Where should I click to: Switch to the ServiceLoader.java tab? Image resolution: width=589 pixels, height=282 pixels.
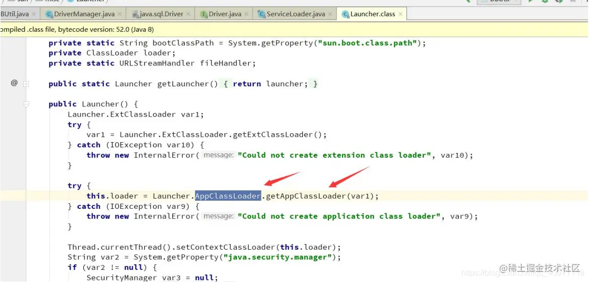point(296,14)
